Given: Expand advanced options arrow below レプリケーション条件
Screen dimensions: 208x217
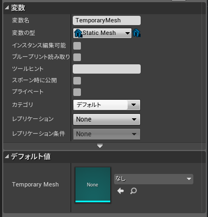Looking at the screenshot, I should (100, 146).
